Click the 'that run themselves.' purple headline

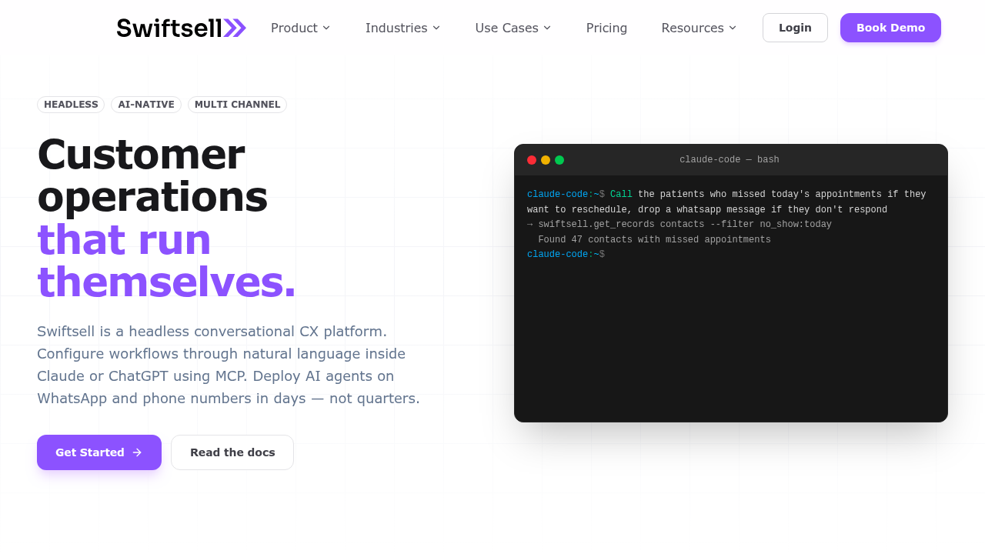[x=166, y=261]
